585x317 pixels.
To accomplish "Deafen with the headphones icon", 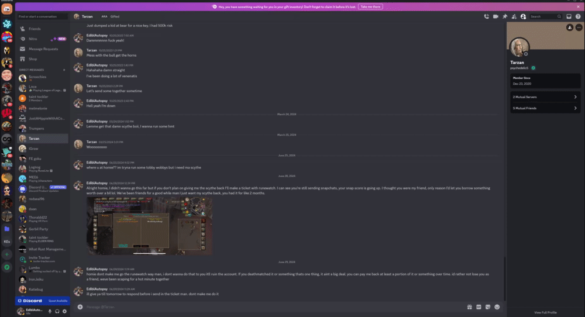I will pos(57,311).
